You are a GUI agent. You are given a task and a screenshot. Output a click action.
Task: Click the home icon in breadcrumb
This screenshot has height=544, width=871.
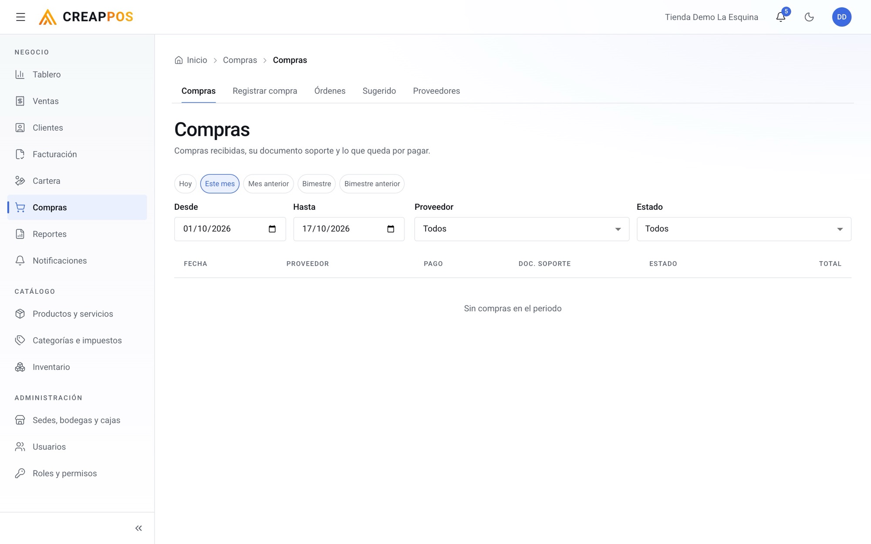[x=179, y=60]
